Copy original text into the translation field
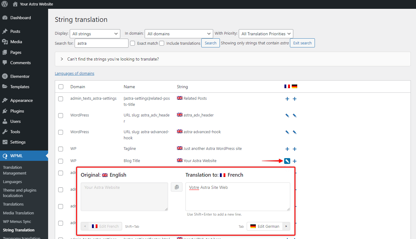 [177, 187]
